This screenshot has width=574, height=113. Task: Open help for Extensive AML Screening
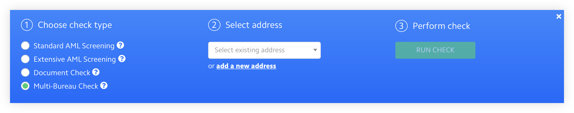tap(122, 58)
